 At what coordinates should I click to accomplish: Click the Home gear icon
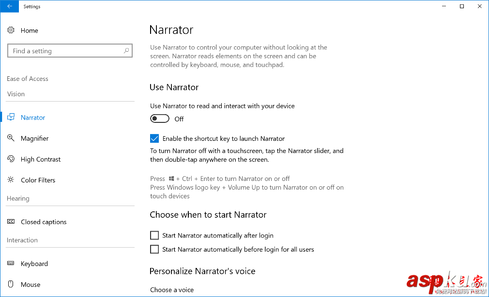click(11, 30)
